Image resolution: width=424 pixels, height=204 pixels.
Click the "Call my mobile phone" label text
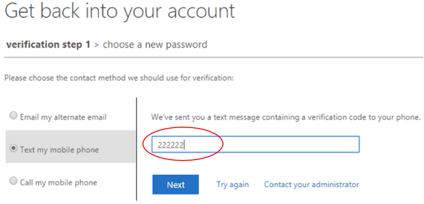(58, 182)
